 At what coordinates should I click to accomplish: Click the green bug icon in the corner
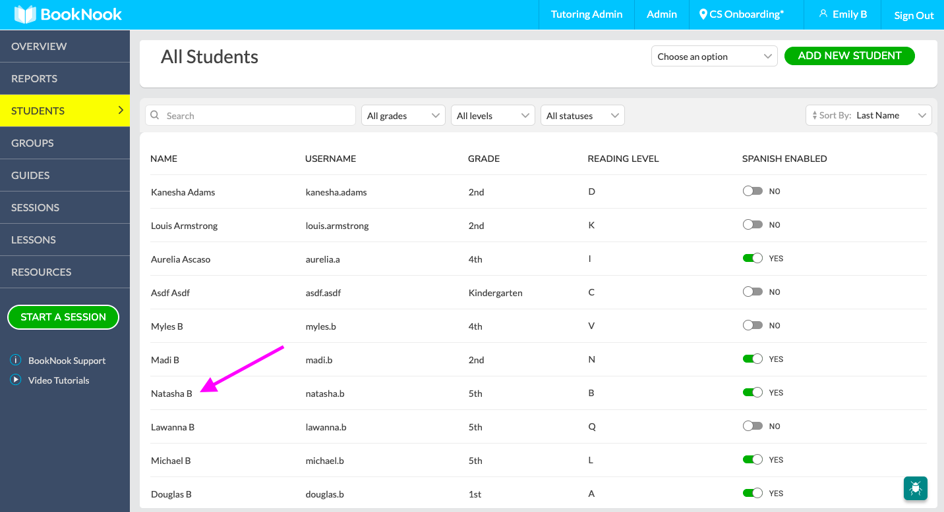coord(915,488)
